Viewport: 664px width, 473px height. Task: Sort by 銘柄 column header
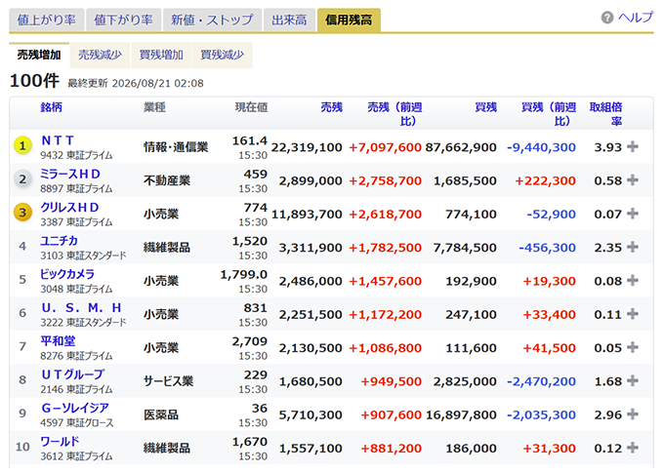[x=51, y=107]
